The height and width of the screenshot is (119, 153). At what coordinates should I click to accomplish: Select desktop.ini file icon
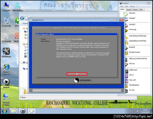(x=6, y=37)
